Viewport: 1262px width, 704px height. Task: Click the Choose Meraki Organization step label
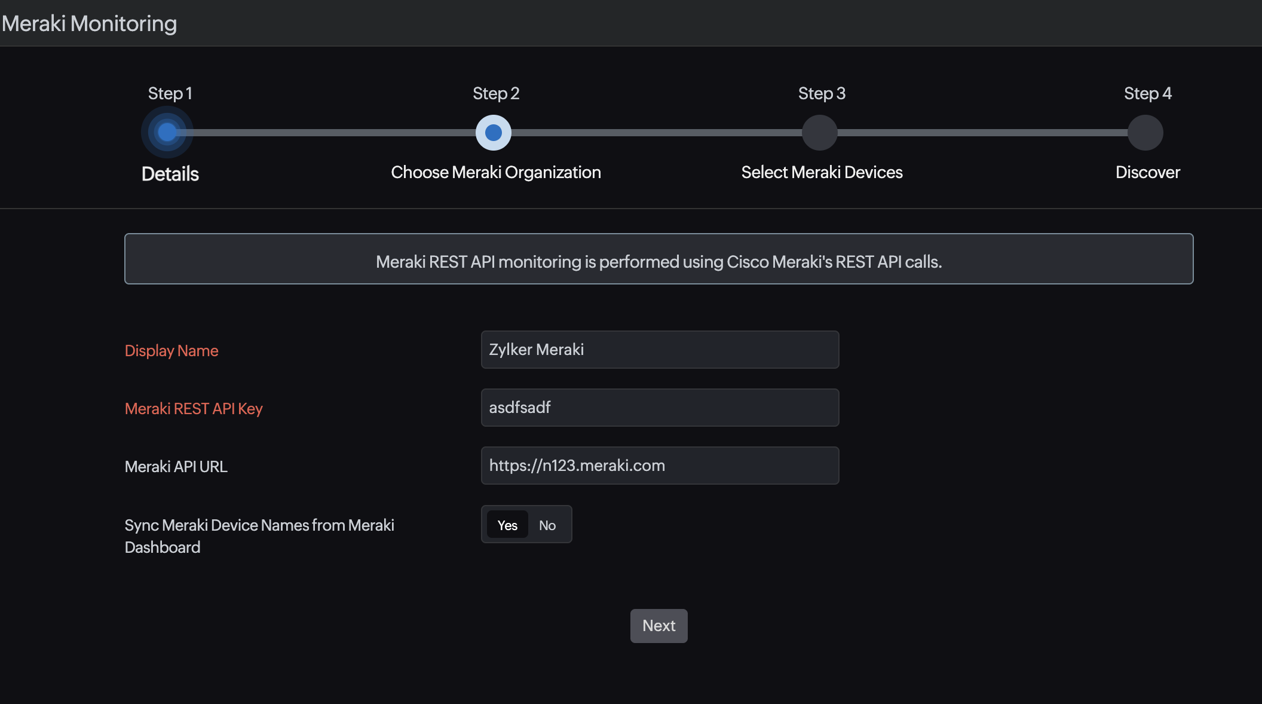click(496, 172)
